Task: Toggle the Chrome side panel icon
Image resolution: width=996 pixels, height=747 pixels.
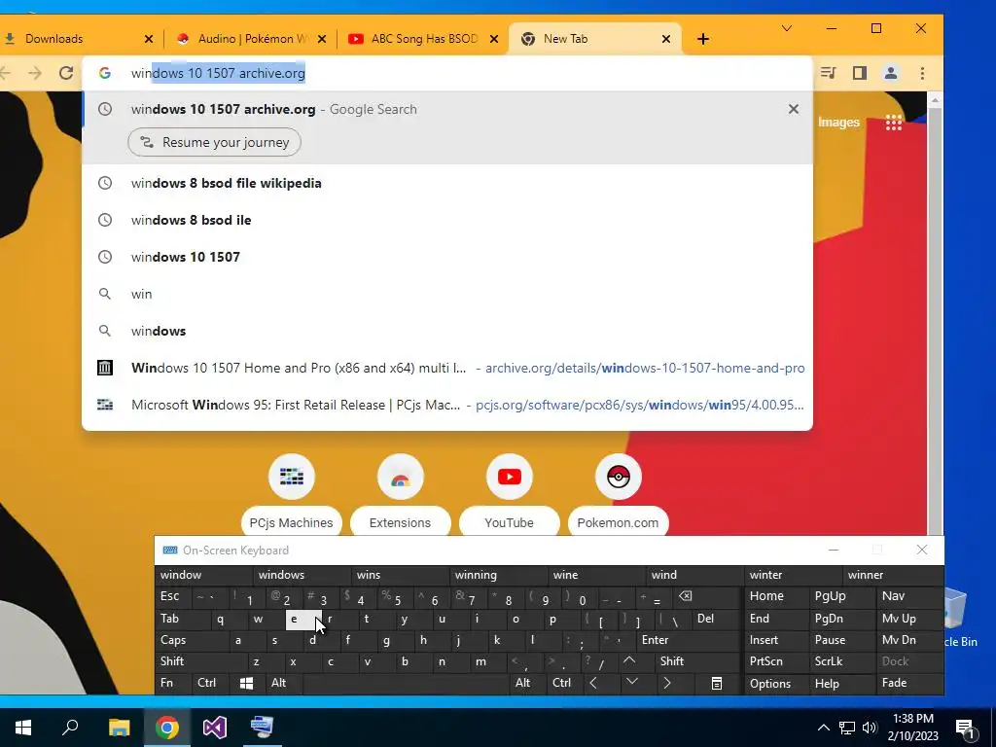Action: [860, 73]
